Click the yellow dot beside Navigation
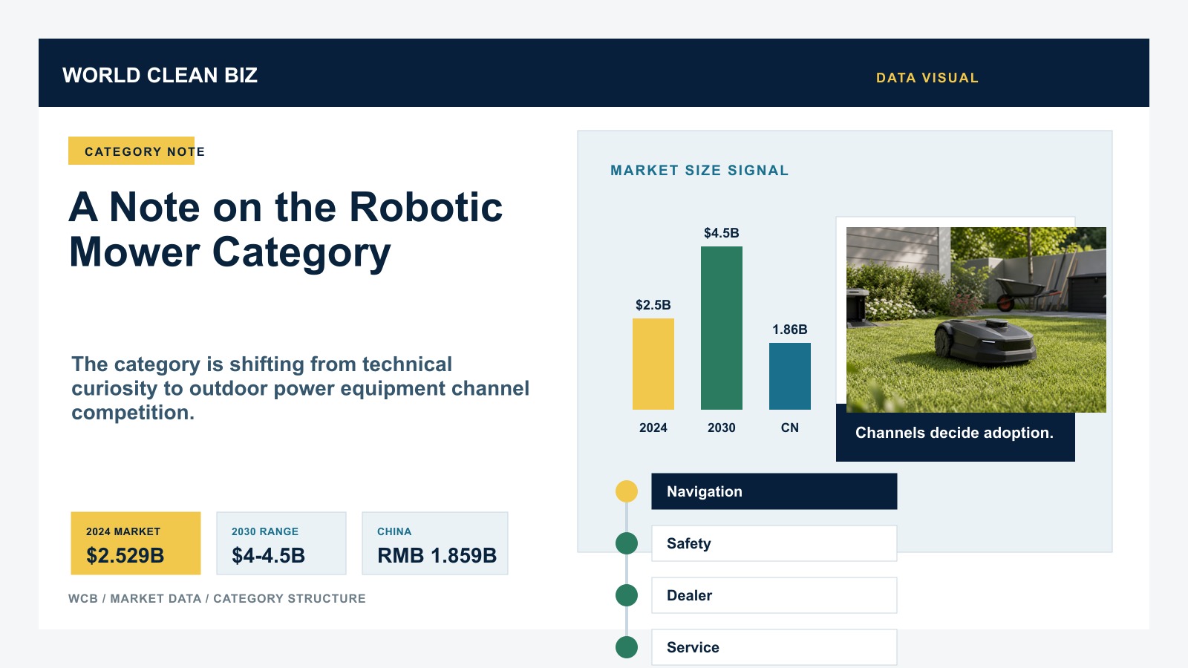 (627, 491)
